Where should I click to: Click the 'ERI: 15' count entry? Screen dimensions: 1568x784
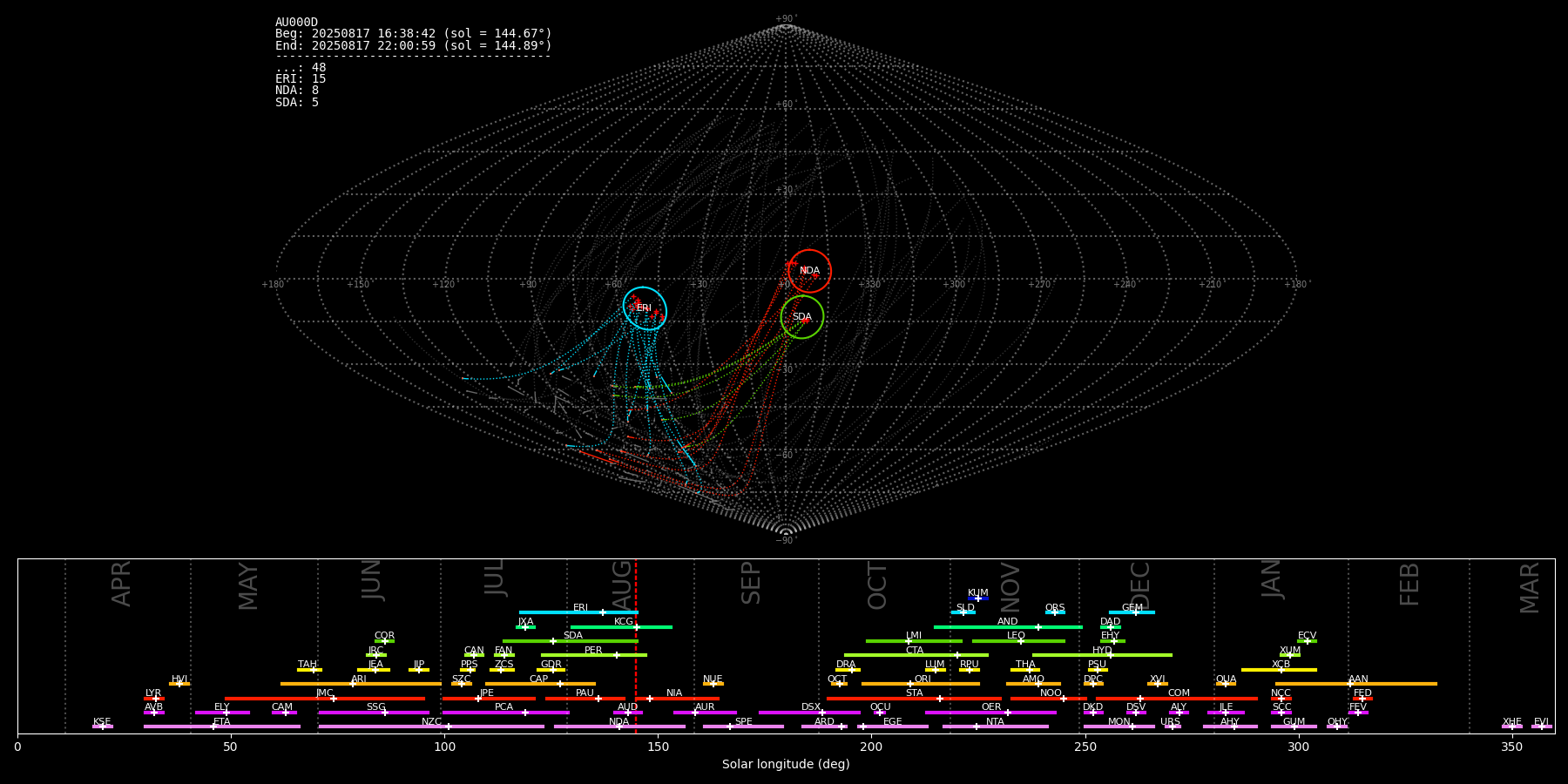(x=301, y=79)
